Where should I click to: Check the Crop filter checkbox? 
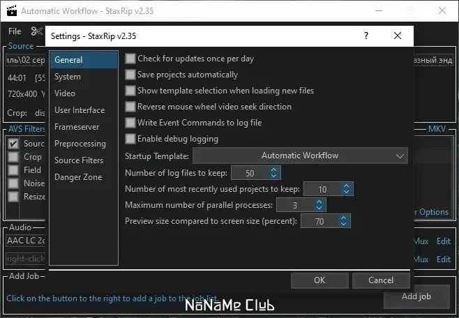pyautogui.click(x=13, y=157)
